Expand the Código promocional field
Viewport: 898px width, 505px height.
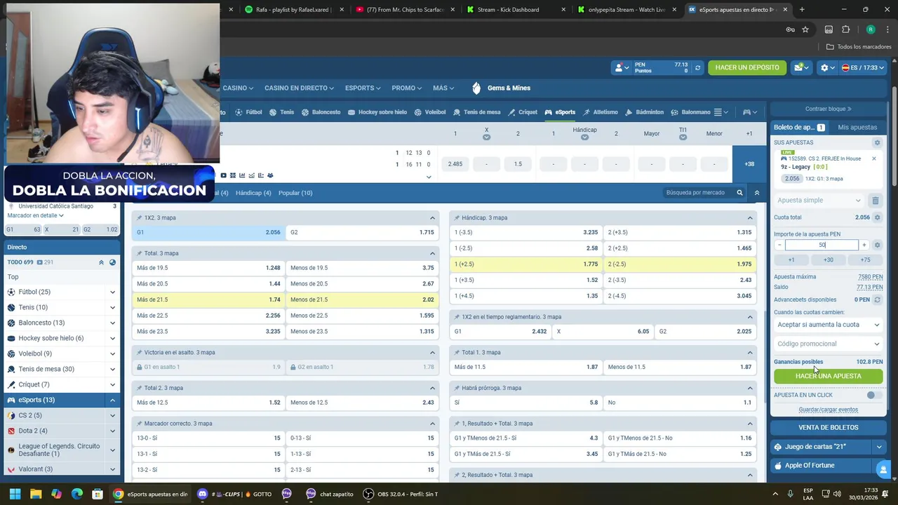click(x=828, y=344)
